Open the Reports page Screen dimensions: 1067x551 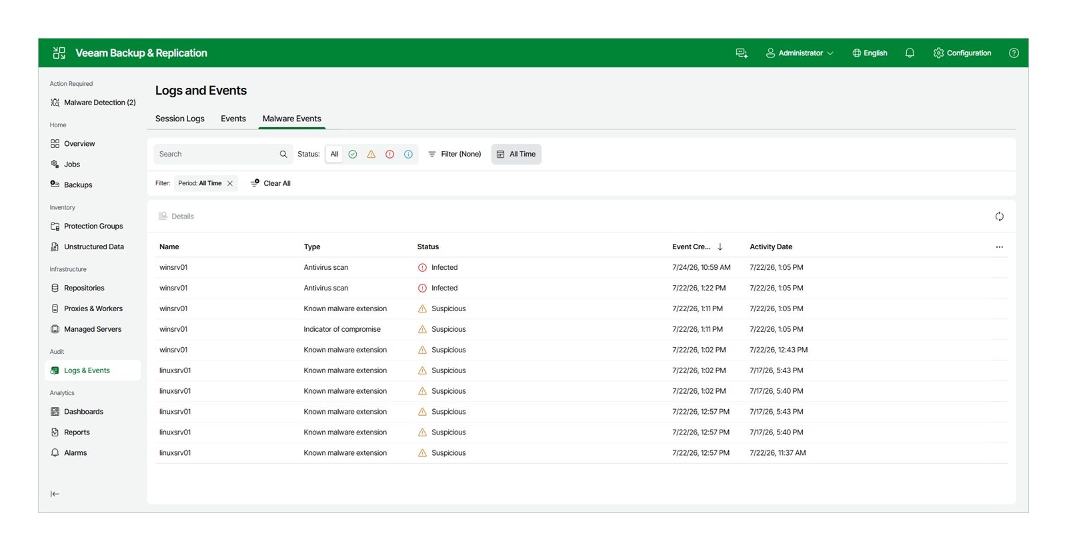(93, 432)
